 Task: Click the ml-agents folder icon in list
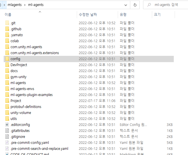(7, 83)
